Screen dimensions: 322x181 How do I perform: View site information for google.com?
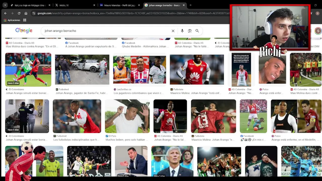coord(34,13)
